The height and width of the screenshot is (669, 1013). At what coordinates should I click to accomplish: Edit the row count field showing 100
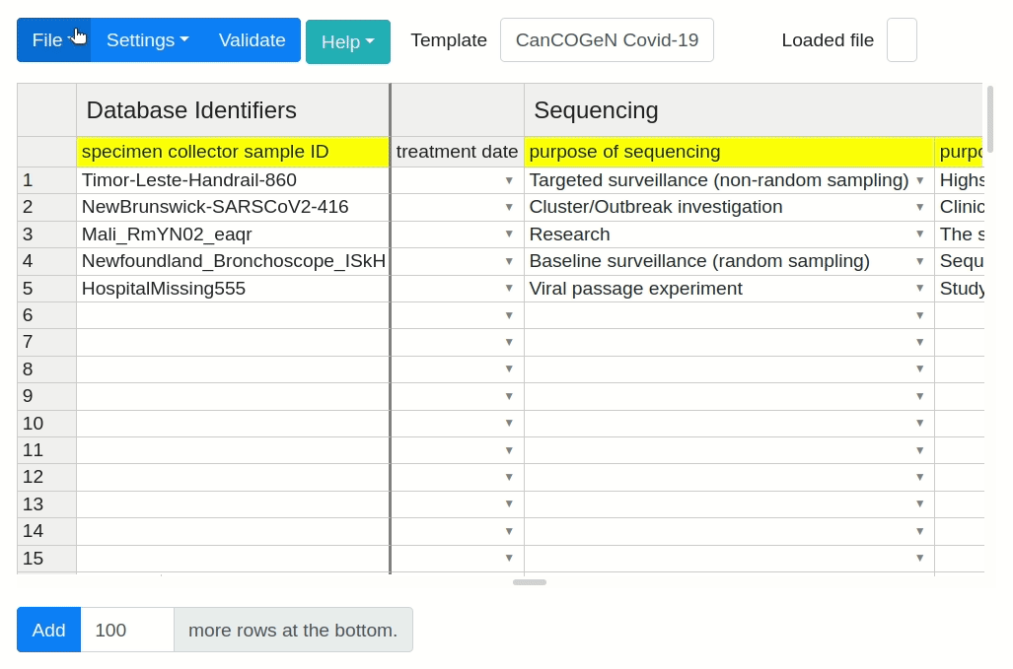pyautogui.click(x=126, y=629)
